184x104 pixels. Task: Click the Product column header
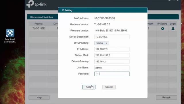pyautogui.click(x=39, y=24)
